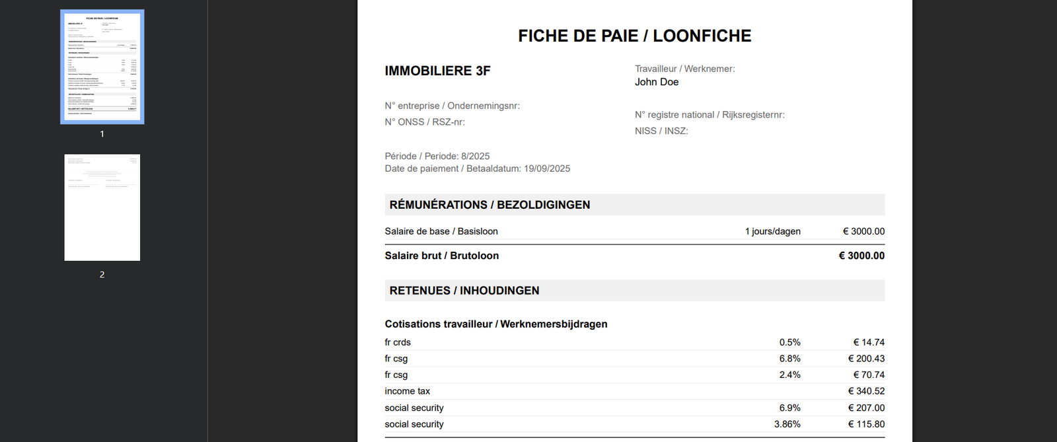Click the 'IMMOBILIERE 3F' company name
This screenshot has height=442, width=1057.
click(437, 71)
